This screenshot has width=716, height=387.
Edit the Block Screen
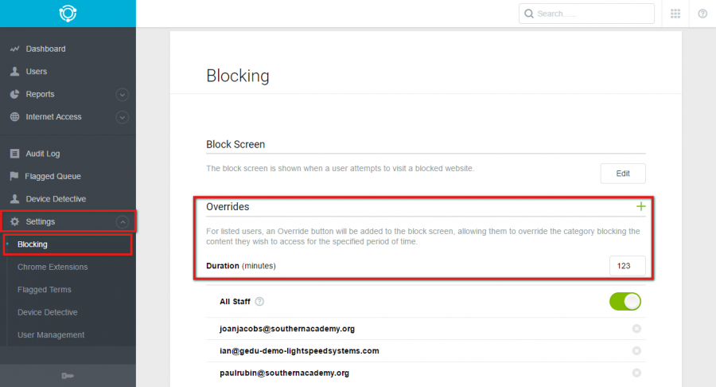pos(623,173)
